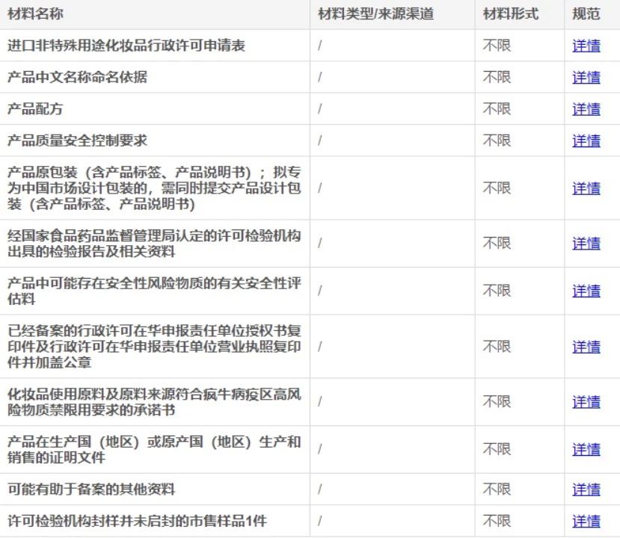
Task: Click 详情 for 许可检验机构出具的检验报告 row
Action: (586, 244)
